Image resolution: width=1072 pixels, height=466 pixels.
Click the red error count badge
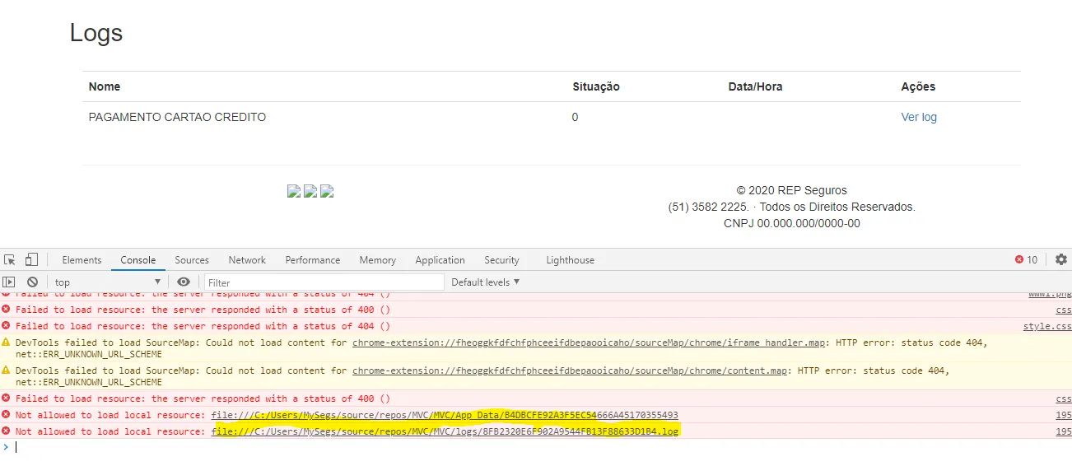click(x=1026, y=259)
